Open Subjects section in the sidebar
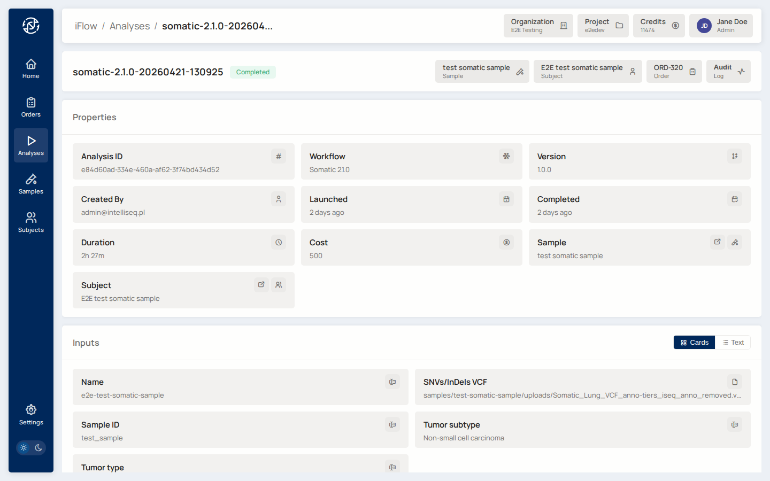The image size is (770, 481). 31,223
